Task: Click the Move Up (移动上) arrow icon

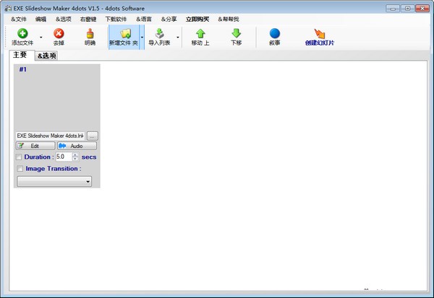Action: click(x=201, y=33)
